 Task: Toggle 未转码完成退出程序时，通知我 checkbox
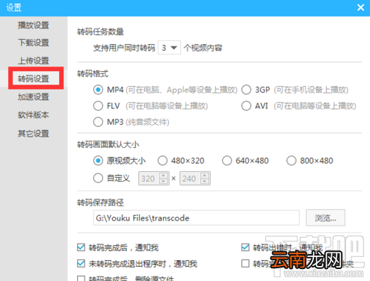(x=81, y=264)
